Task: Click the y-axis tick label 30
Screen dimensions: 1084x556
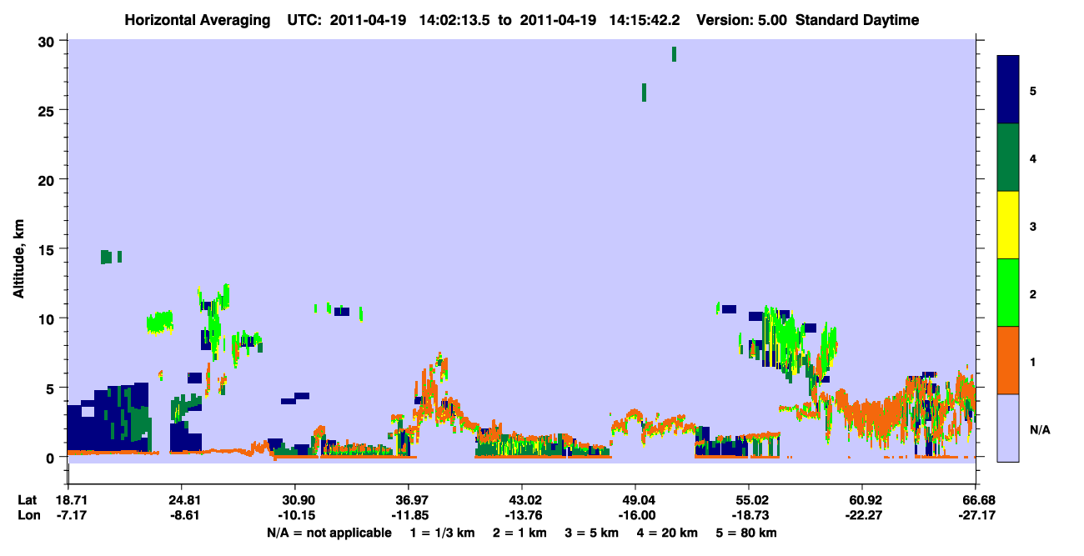Action: coord(48,41)
